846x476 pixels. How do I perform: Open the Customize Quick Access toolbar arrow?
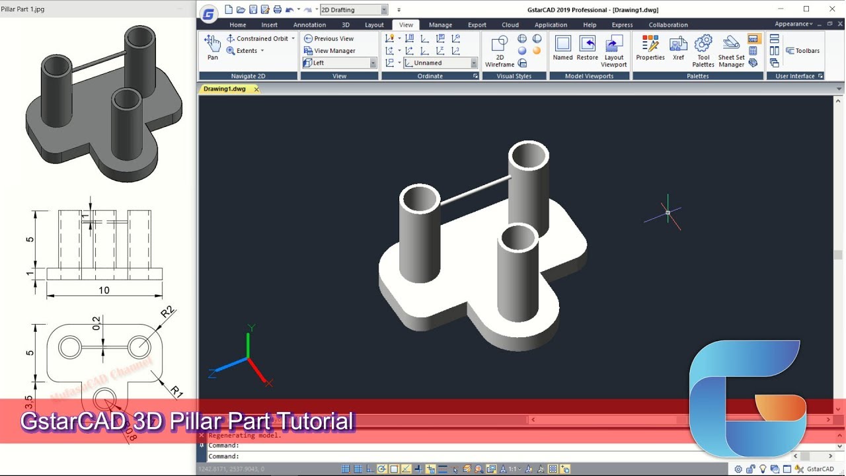tap(399, 10)
